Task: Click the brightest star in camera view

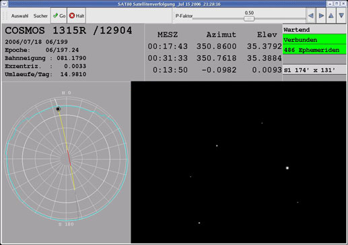Action: pos(287,168)
